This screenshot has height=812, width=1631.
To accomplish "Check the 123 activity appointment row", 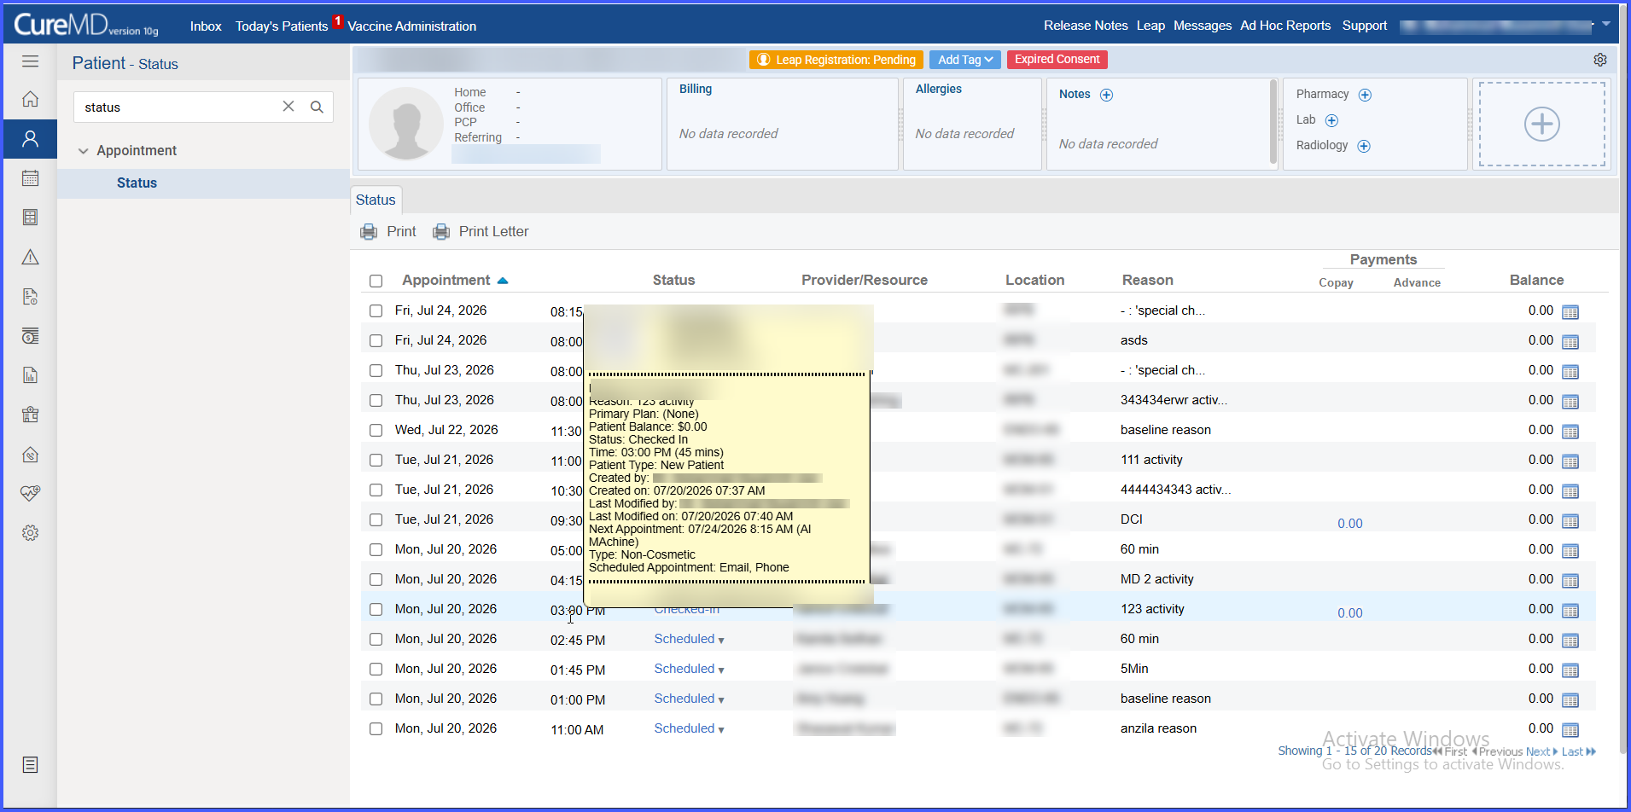I will pyautogui.click(x=376, y=609).
